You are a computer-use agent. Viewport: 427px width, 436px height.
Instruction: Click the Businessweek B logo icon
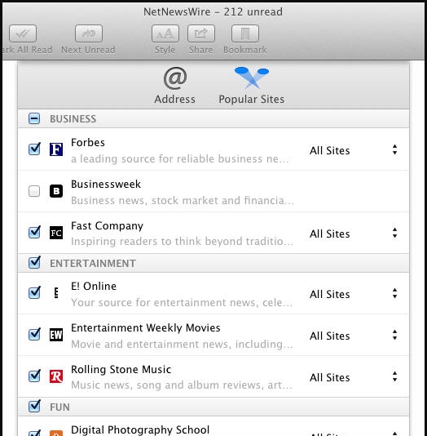click(x=56, y=191)
